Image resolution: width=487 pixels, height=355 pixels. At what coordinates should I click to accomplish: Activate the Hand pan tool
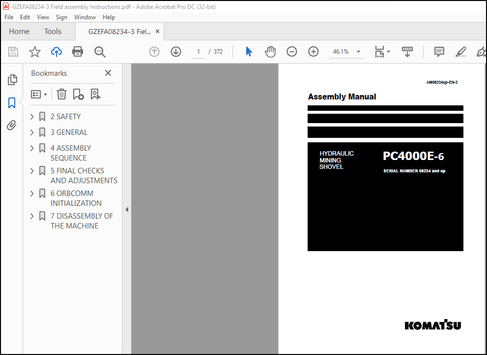click(270, 52)
